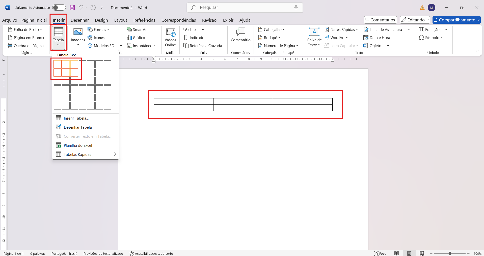Insert a Quebra de Página
Image resolution: width=484 pixels, height=256 pixels.
26,46
